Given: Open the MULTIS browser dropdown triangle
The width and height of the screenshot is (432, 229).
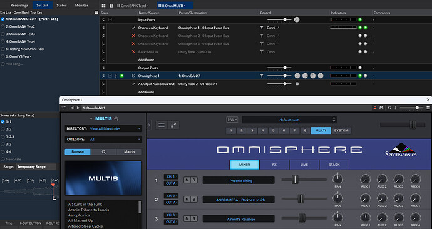Looking at the screenshot, I should [91, 119].
